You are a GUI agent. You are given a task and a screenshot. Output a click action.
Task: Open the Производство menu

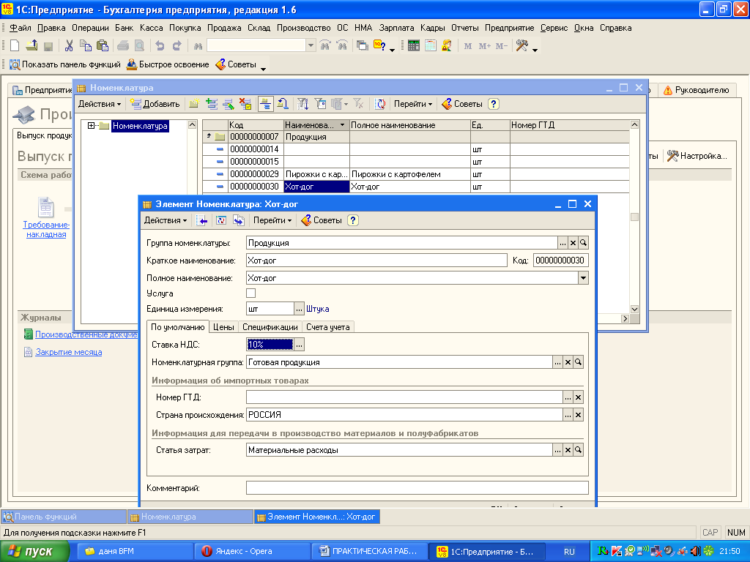pyautogui.click(x=304, y=28)
